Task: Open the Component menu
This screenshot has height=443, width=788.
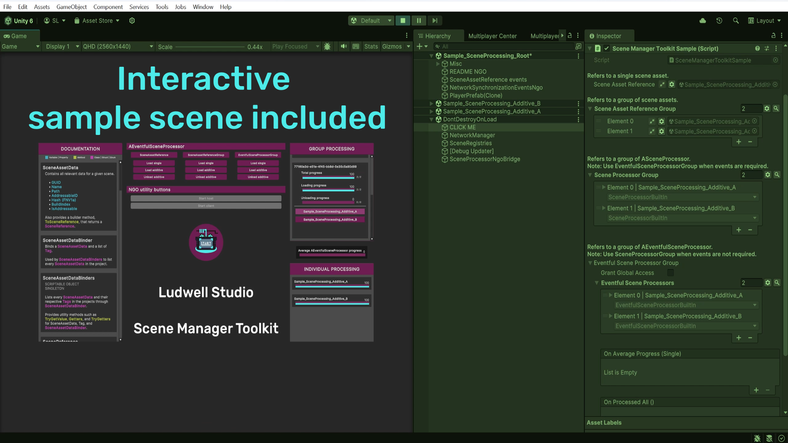Action: (108, 7)
